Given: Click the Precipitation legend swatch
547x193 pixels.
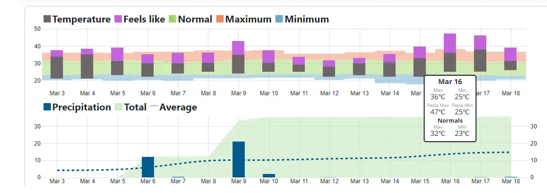Looking at the screenshot, I should 47,107.
